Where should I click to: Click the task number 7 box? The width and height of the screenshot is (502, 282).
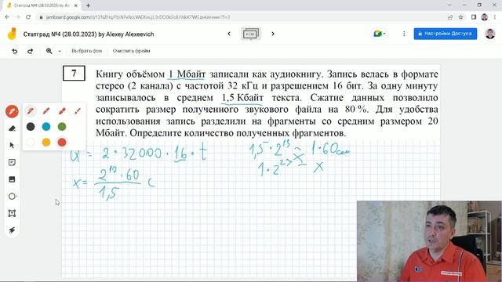click(x=74, y=73)
